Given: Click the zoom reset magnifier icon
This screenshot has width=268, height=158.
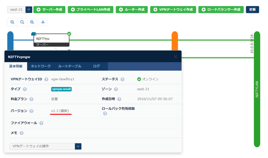Looking at the screenshot, I should pyautogui.click(x=22, y=22).
